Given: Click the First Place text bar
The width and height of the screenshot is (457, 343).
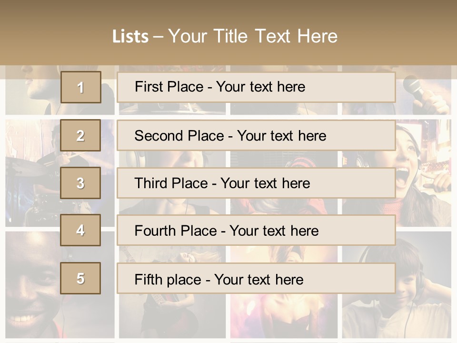Looking at the screenshot, I should 256,87.
